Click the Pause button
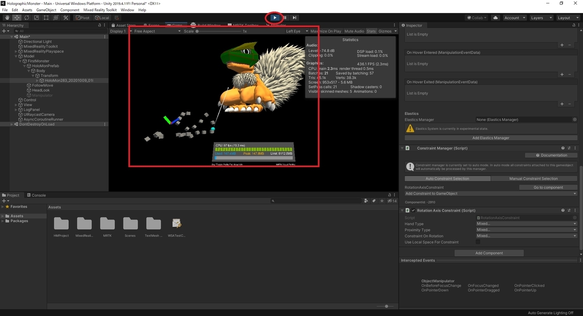 285,18
